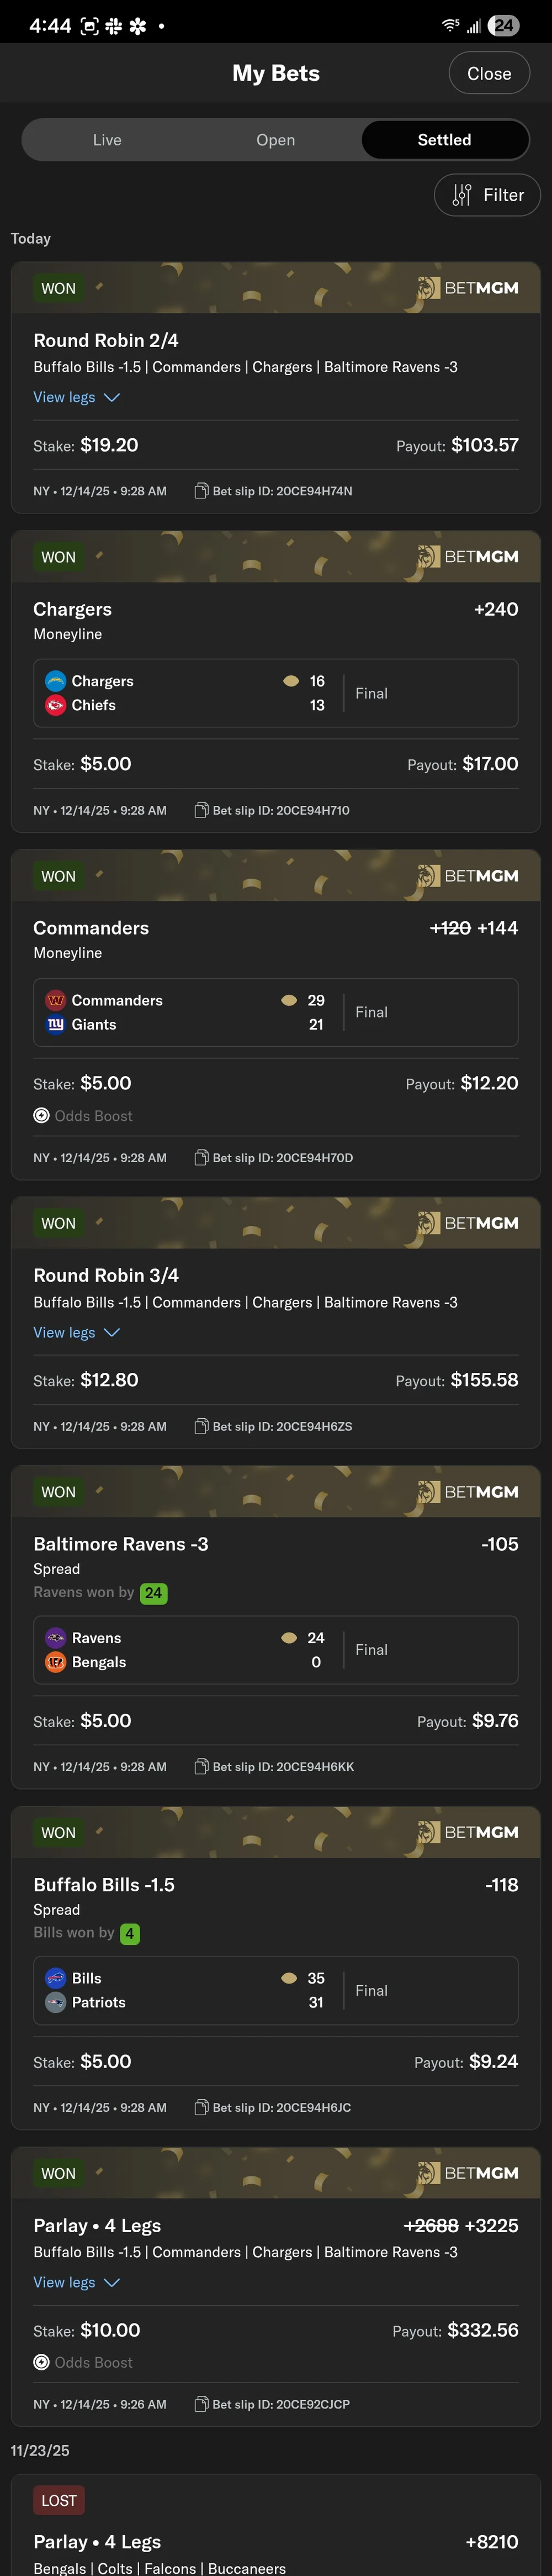Tap the WON badge on the Ravens bet
This screenshot has height=2576, width=552.
coord(58,1491)
